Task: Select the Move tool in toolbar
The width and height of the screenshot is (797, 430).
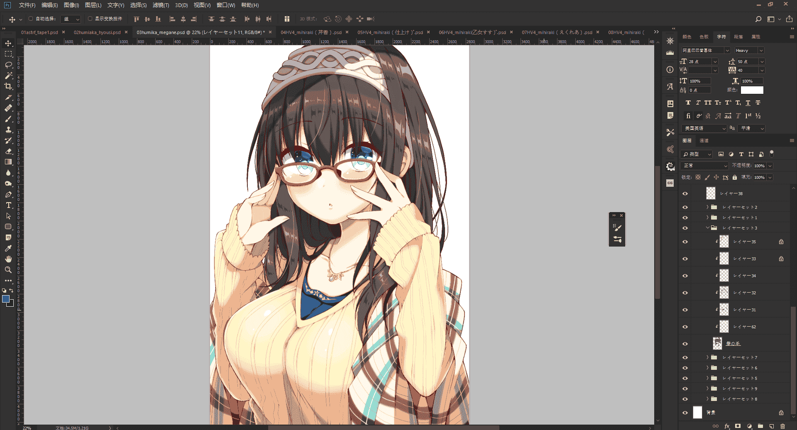Action: tap(8, 44)
